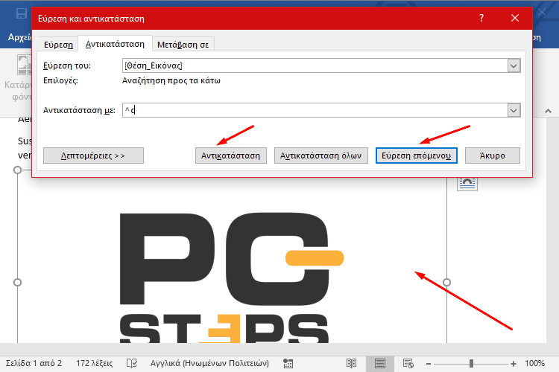Click the 172 λέξεις word count

(x=94, y=364)
